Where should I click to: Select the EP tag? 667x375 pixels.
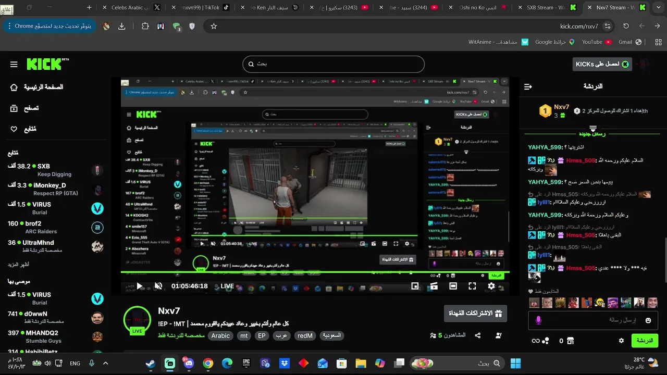[x=262, y=336]
